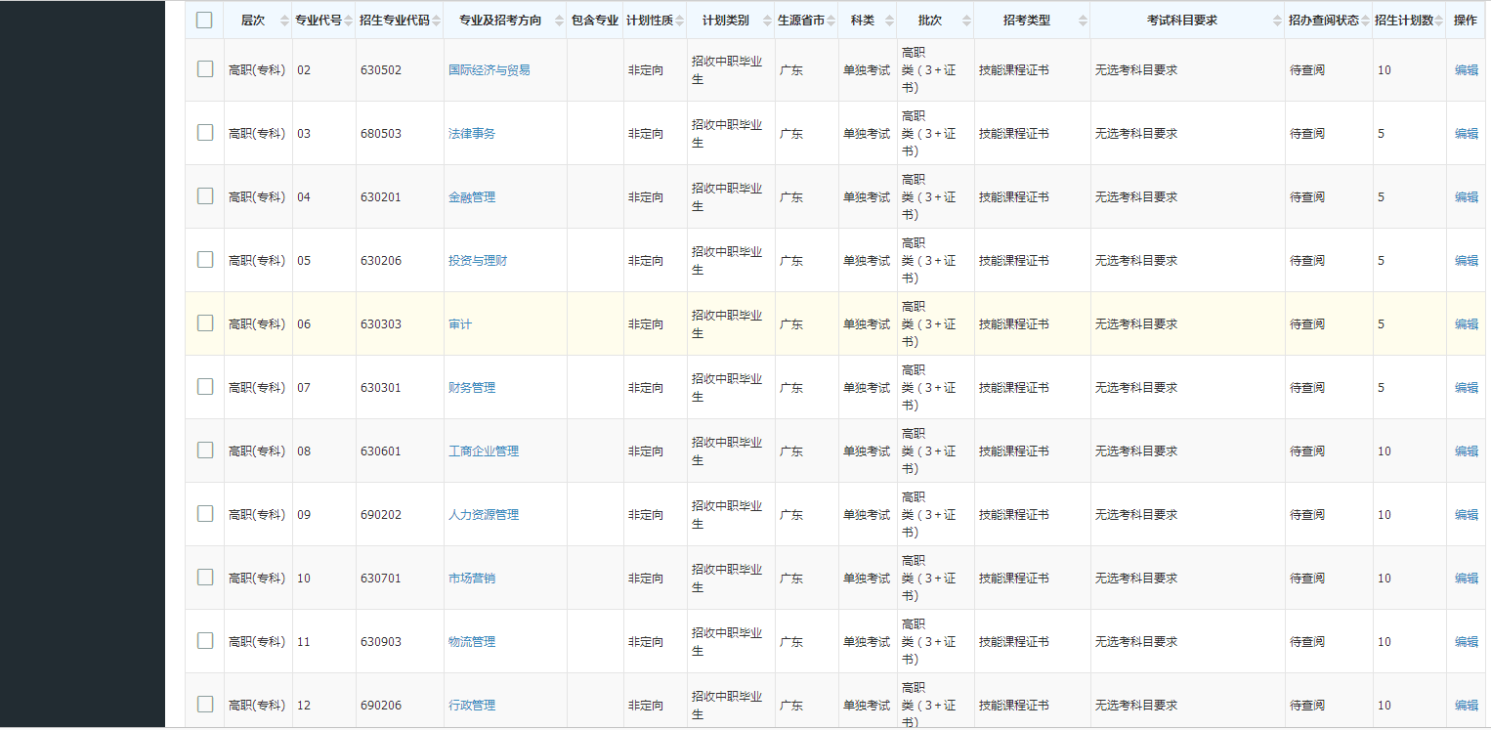Screen dimensions: 1491x730
Task: Sort by the 招考类型 column arrows
Action: [x=1083, y=21]
